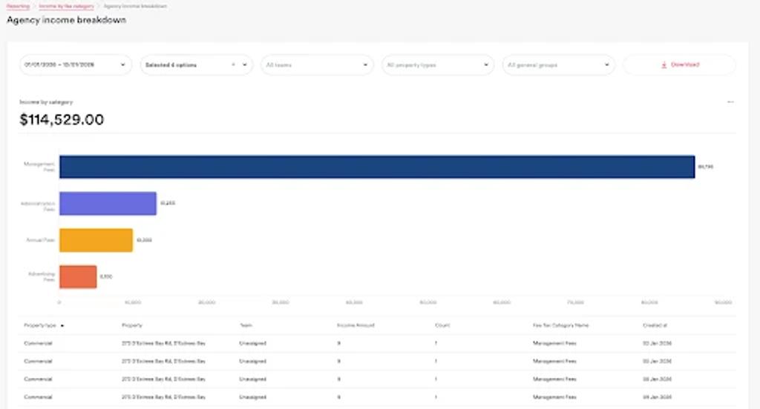Click the 'Created at' column header
760x409 pixels.
[x=655, y=325]
